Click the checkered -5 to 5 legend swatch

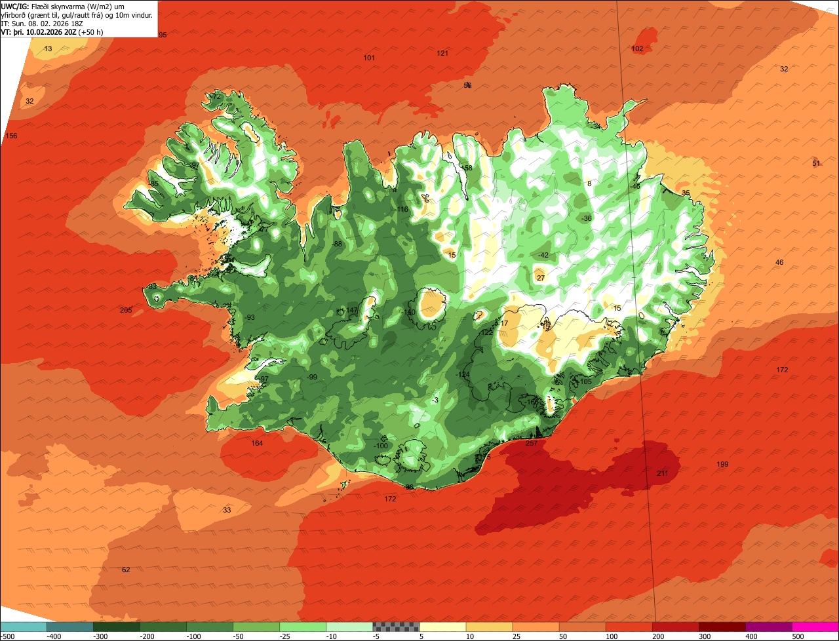click(x=396, y=627)
